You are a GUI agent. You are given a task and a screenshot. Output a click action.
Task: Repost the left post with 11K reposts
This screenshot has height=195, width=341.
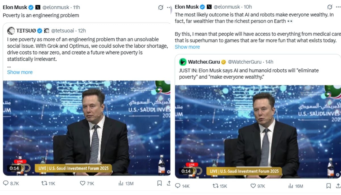click(x=44, y=183)
